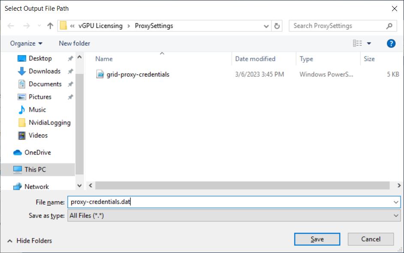
Task: Open the NvidiaLogging folder icon
Action: click(x=21, y=122)
